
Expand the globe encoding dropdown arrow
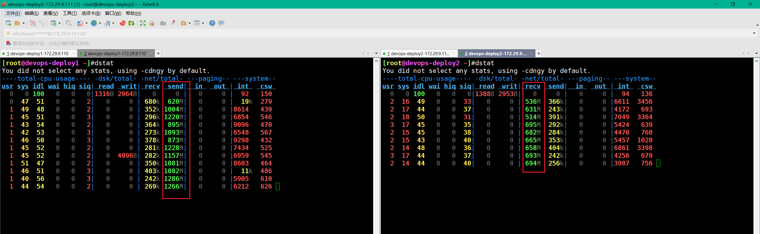pyautogui.click(x=100, y=23)
